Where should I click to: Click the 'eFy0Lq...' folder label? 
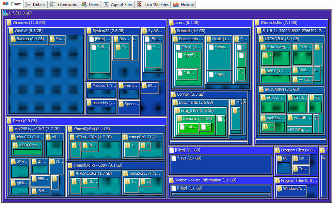[x=275, y=98]
